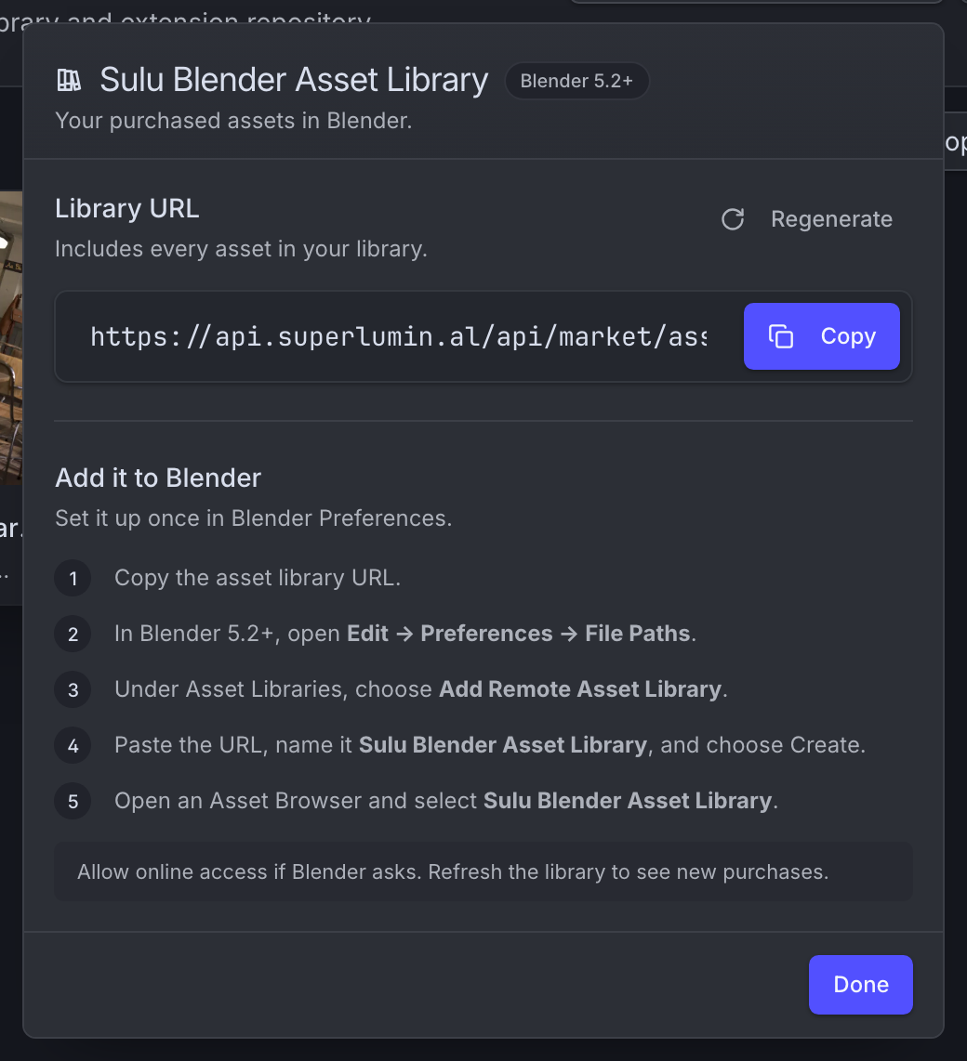This screenshot has width=967, height=1061.
Task: Click the 'Add it to Blender' heading
Action: click(158, 478)
